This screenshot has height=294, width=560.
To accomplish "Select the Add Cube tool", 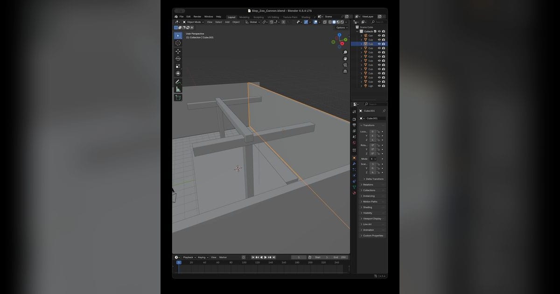I will 178,98.
